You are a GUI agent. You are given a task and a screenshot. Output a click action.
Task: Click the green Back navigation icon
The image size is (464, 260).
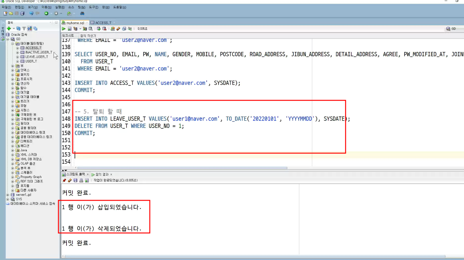pyautogui.click(x=46, y=13)
